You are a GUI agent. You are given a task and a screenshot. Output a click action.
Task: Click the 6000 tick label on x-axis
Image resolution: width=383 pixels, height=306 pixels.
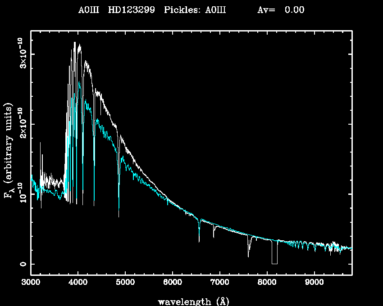tap(173, 283)
